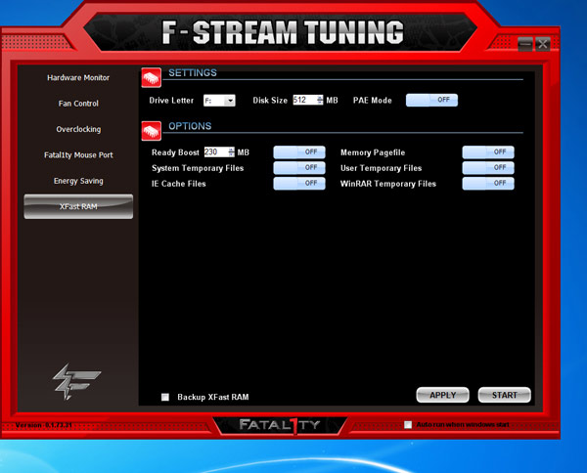
Task: Click the PAE Mode label
Action: (372, 101)
